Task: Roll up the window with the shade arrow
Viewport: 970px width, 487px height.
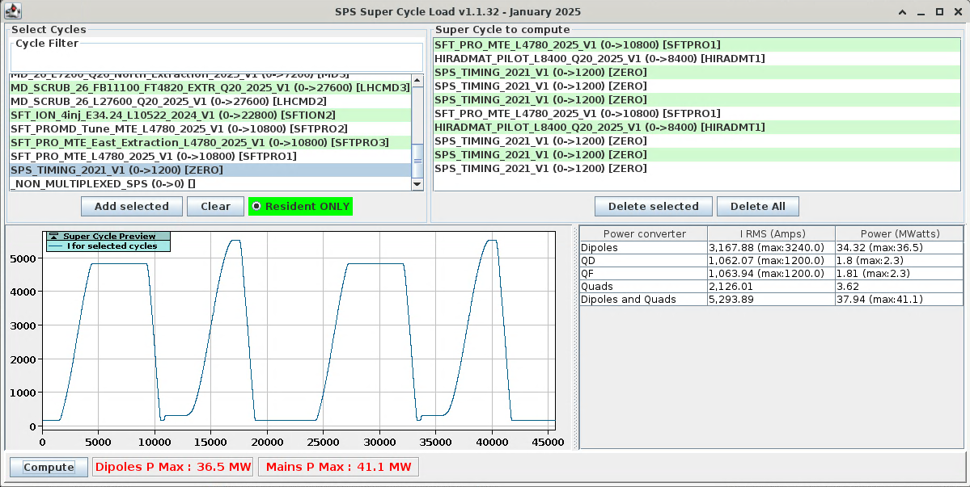Action: pos(903,12)
